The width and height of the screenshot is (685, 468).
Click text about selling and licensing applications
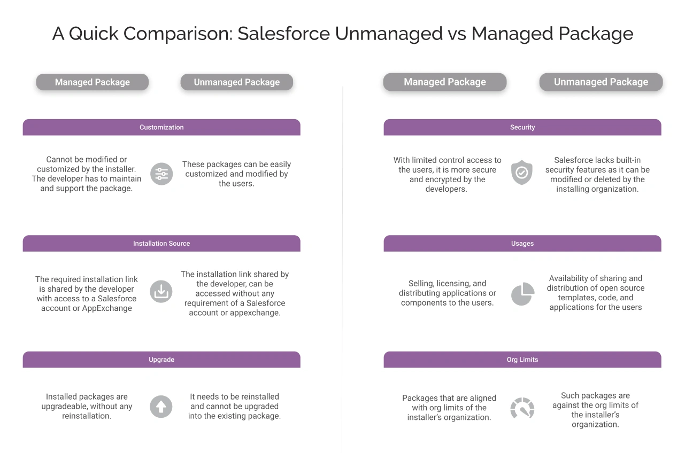[448, 293]
